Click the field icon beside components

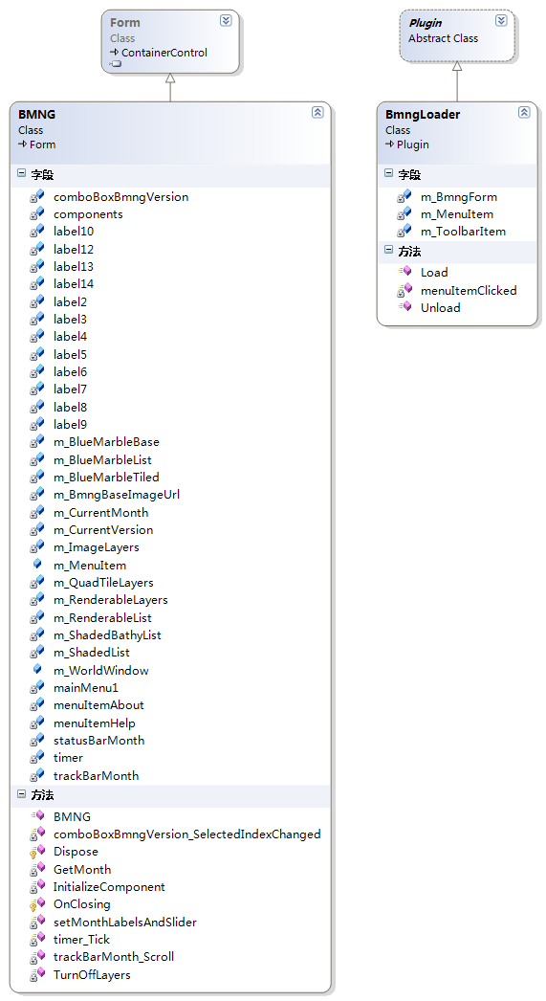click(x=37, y=213)
